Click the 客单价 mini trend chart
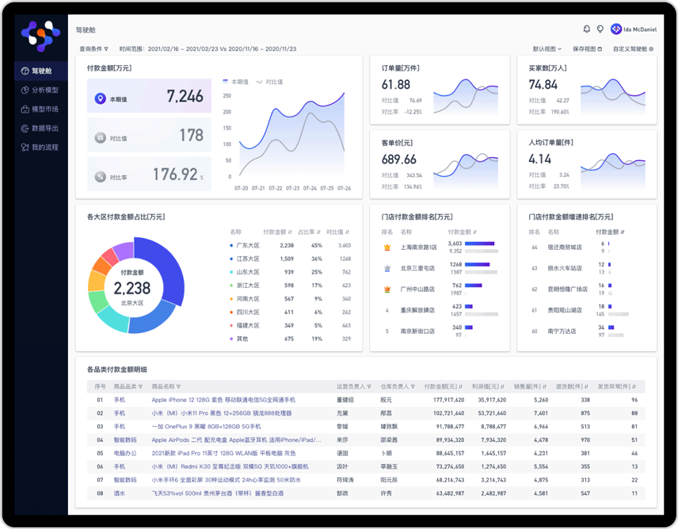The image size is (678, 529). tap(466, 171)
